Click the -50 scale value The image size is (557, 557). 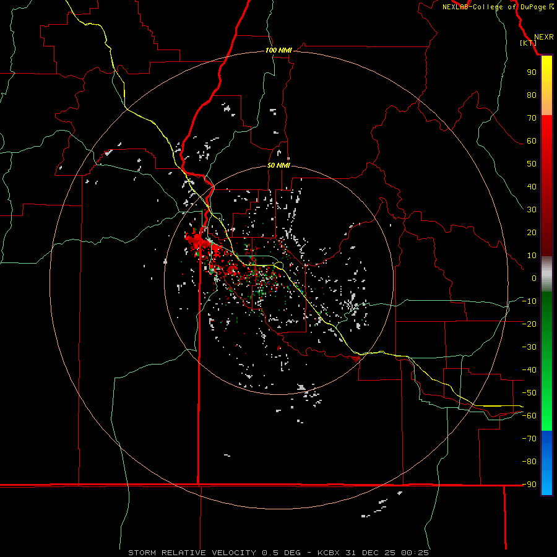(x=529, y=393)
